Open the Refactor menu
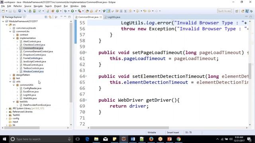255x143 pixels. coord(18,6)
